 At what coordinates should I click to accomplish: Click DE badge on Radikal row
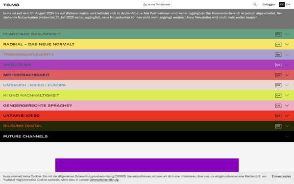[278, 45]
